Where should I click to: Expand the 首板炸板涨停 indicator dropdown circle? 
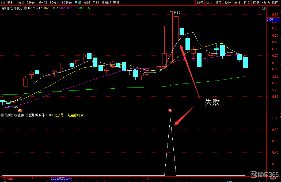point(2,115)
